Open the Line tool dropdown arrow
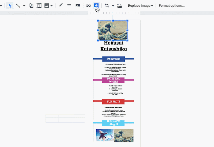This screenshot has width=214, height=147. 24,6
